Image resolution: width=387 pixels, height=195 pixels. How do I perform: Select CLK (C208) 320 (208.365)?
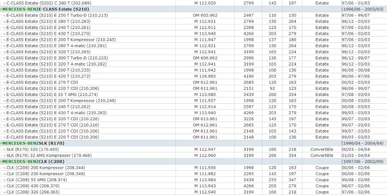coord(33,192)
